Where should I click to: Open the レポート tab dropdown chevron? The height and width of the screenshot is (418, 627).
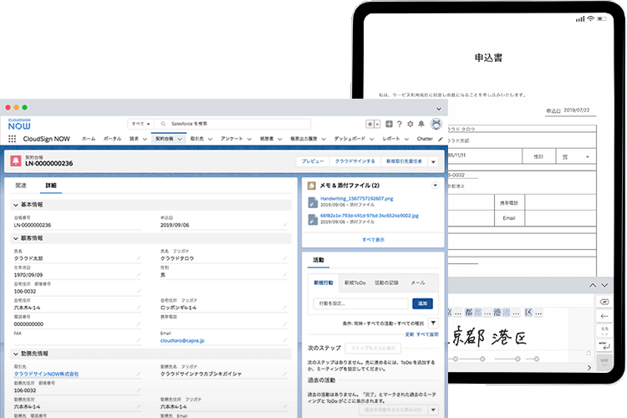click(406, 140)
